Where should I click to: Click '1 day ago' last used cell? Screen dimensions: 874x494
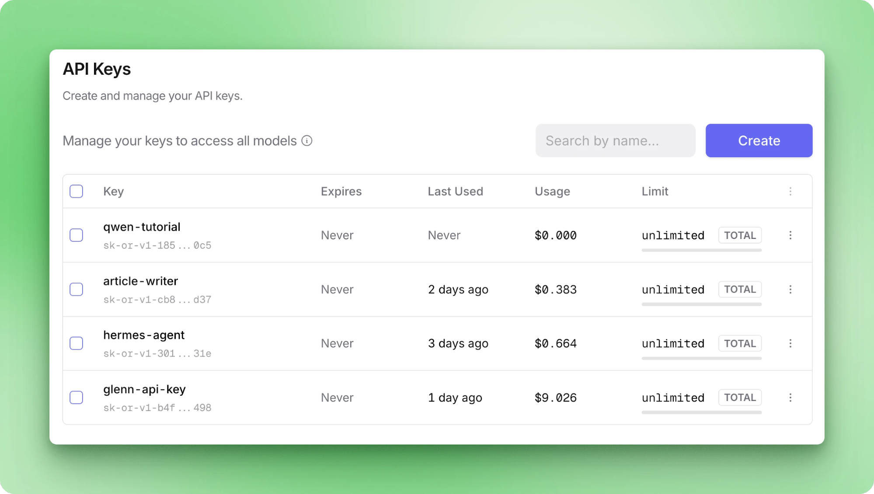(455, 398)
